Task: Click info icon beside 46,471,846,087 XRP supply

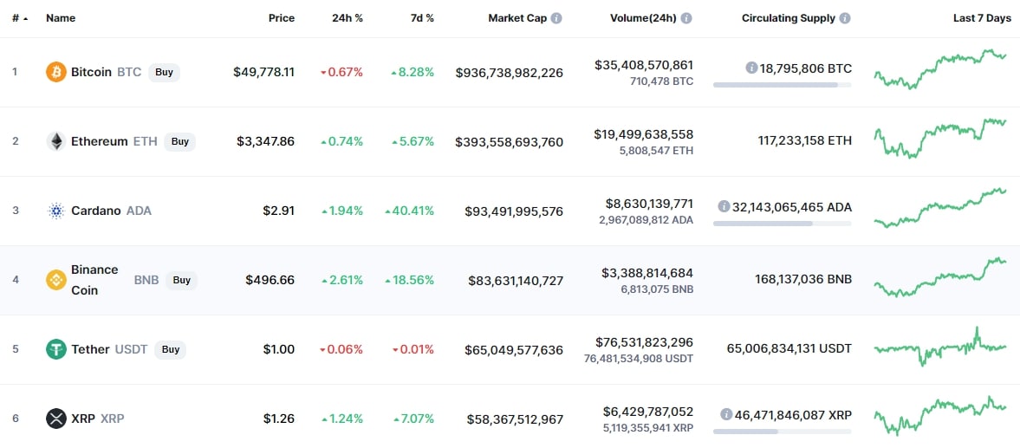Action: click(726, 414)
